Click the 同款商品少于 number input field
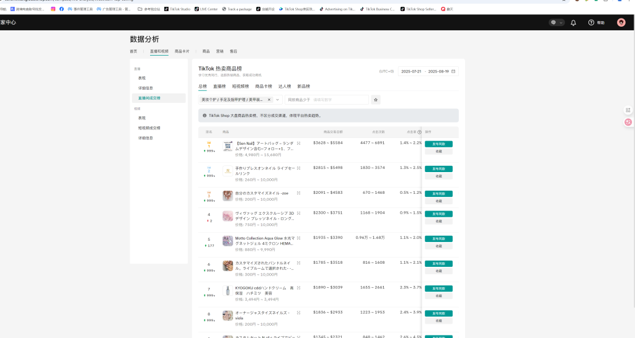The width and height of the screenshot is (635, 338). click(x=327, y=100)
